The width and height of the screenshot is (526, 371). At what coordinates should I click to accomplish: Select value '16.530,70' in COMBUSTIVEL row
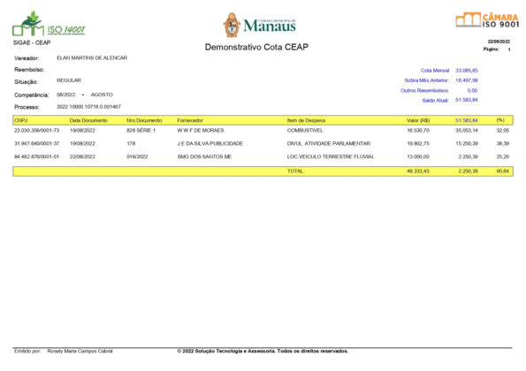point(418,131)
